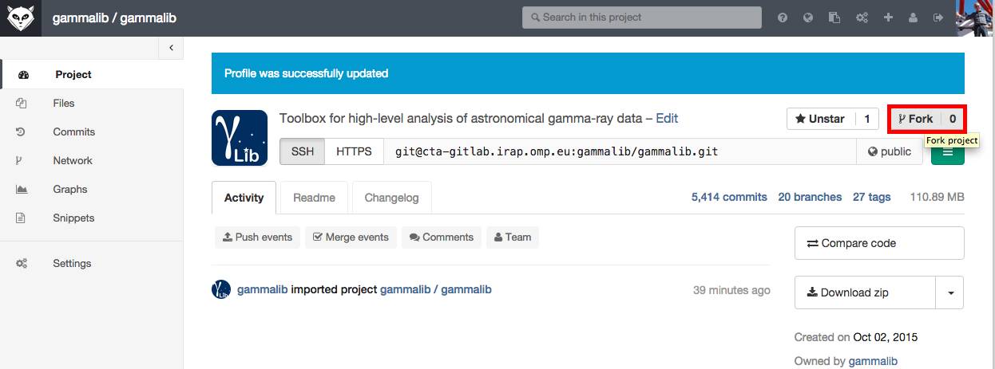Fork the project with Fork button
995x369 pixels.
click(916, 119)
